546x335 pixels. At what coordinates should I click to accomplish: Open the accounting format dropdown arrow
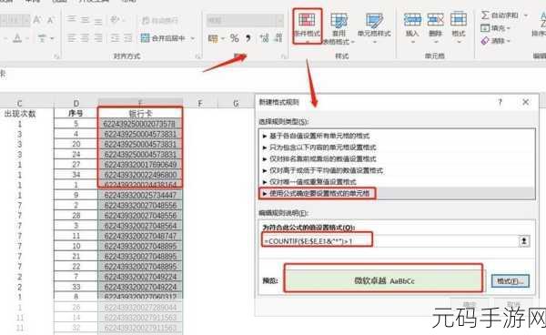tap(223, 38)
